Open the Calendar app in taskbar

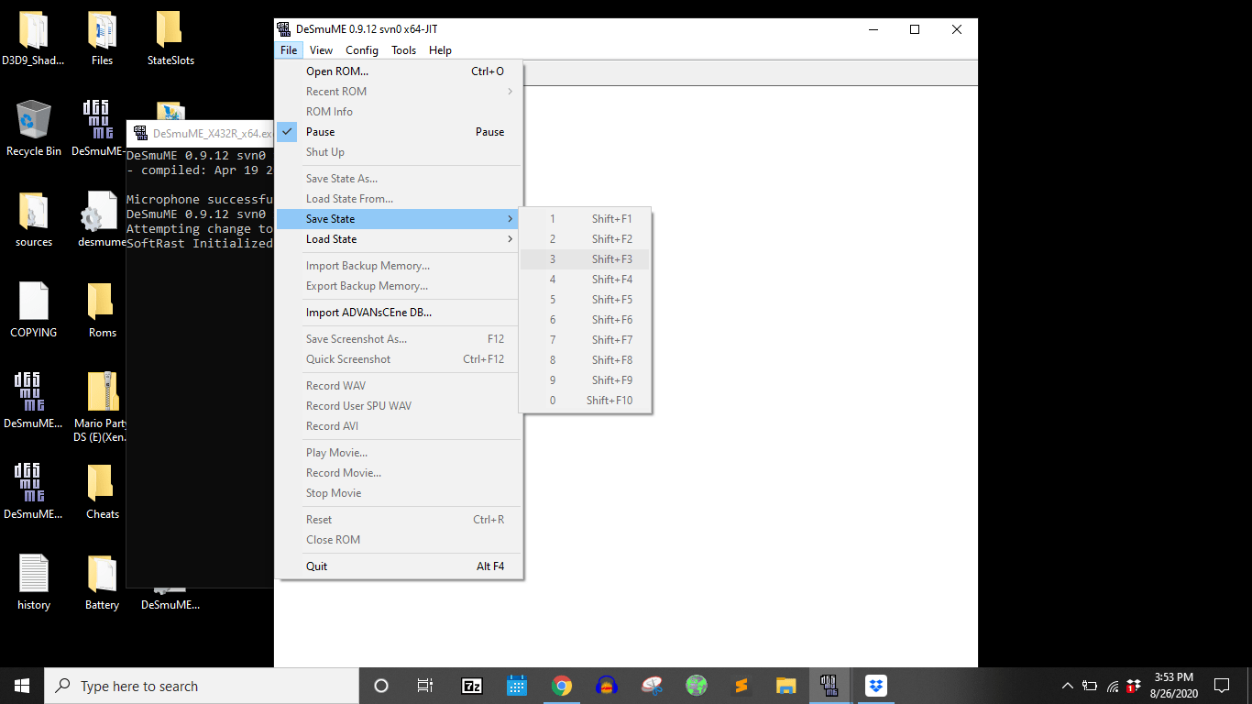point(517,686)
